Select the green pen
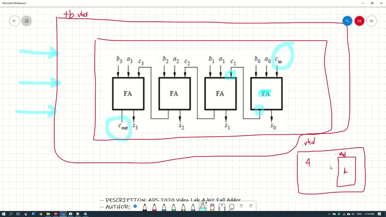The image size is (386, 217). pos(174,207)
